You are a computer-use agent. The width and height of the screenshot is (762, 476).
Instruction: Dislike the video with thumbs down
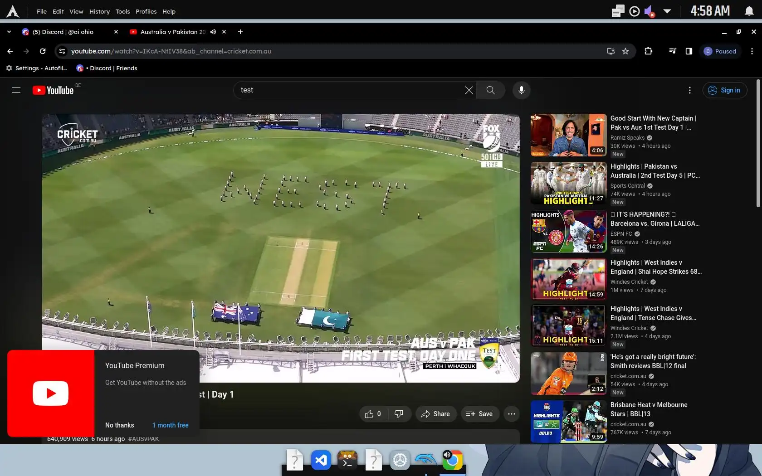[399, 414]
